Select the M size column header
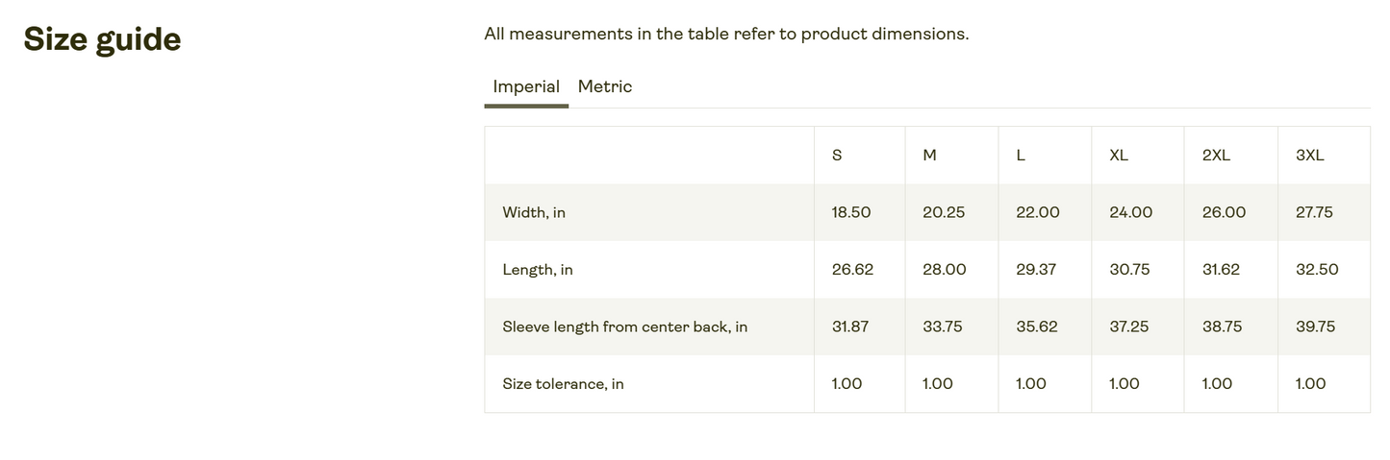The image size is (1390, 460). pos(929,156)
